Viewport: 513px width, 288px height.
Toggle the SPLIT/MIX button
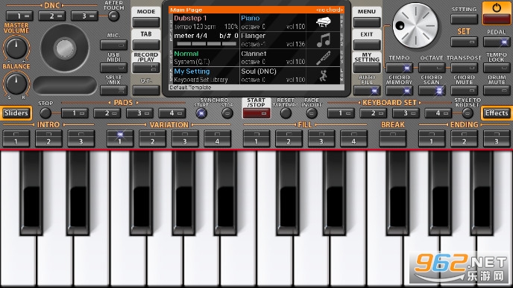(x=113, y=90)
